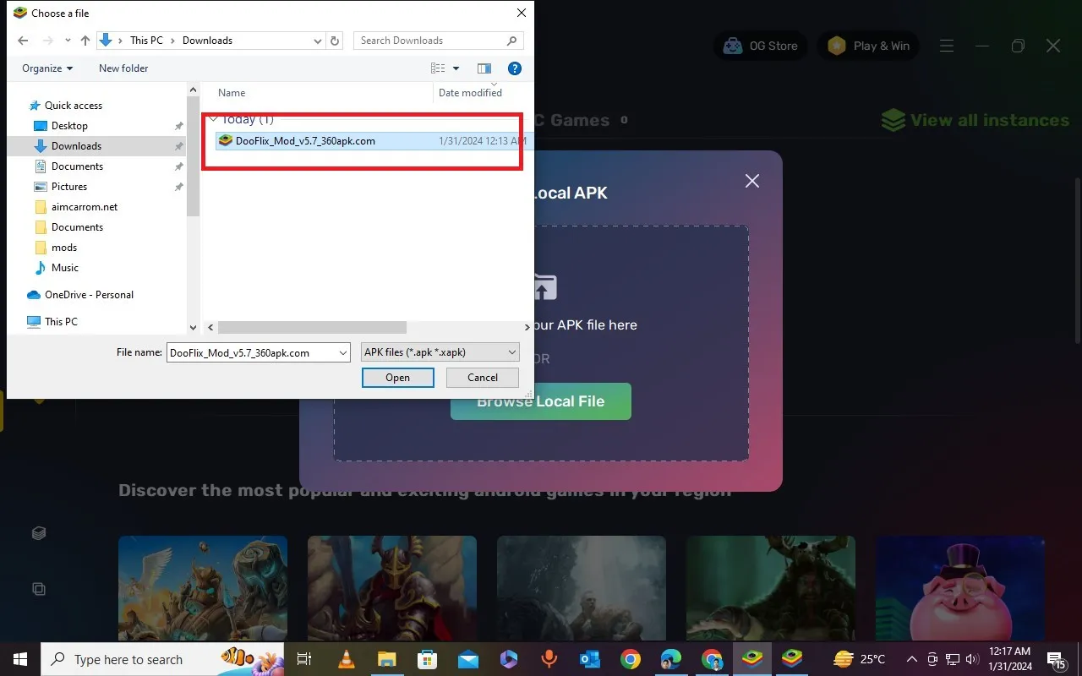Image resolution: width=1082 pixels, height=676 pixels.
Task: Open File Explorer from the taskbar
Action: click(x=386, y=659)
